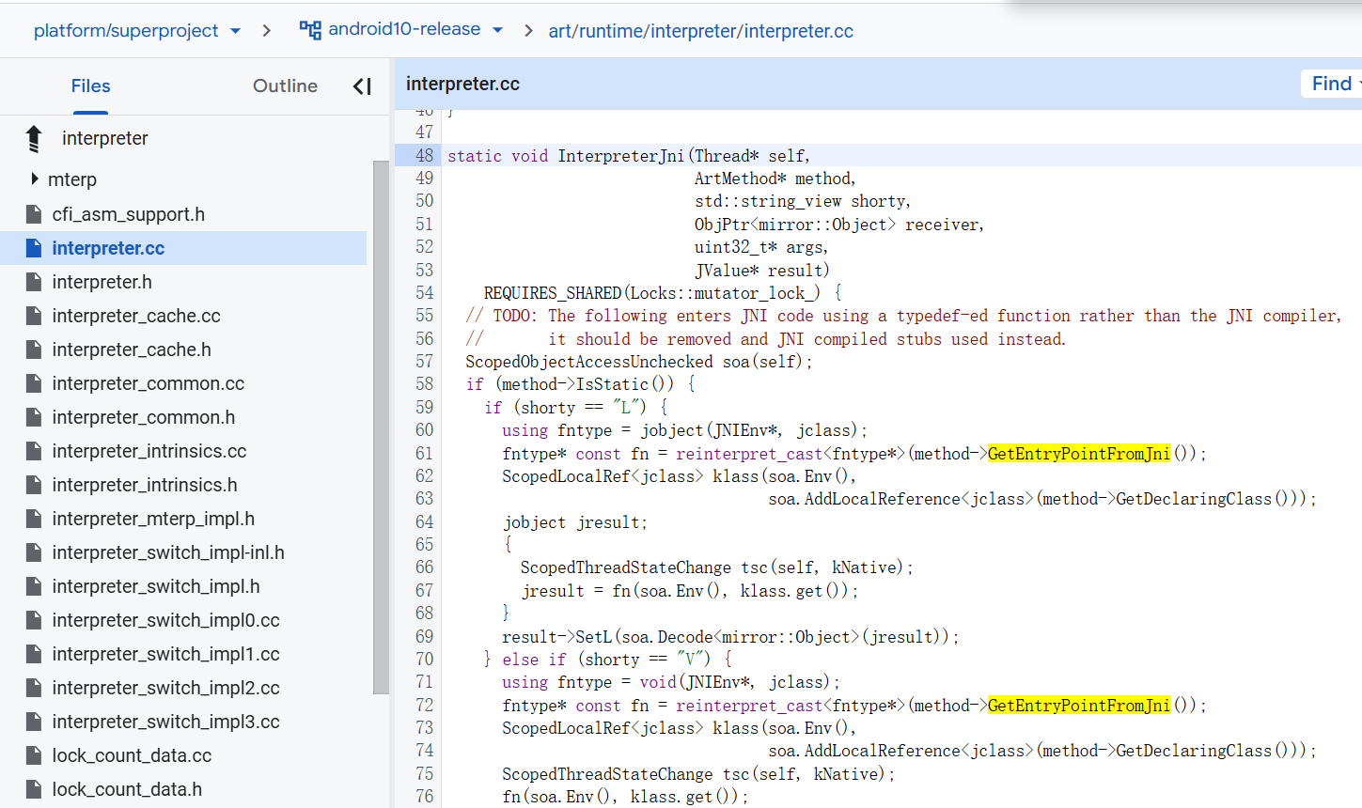Open interpreter_common.cc file

[x=148, y=383]
